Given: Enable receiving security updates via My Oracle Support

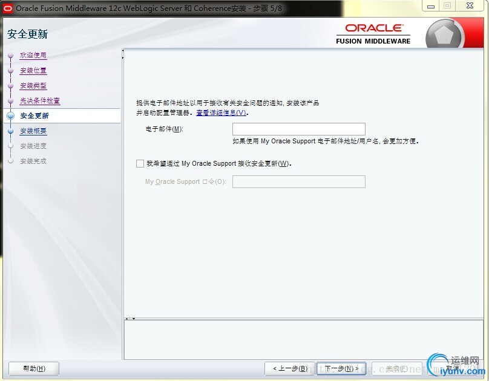Looking at the screenshot, I should coord(140,163).
